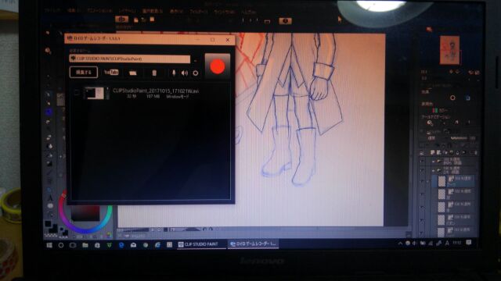Select the Text tool marked A
501x281 pixels.
point(50,198)
